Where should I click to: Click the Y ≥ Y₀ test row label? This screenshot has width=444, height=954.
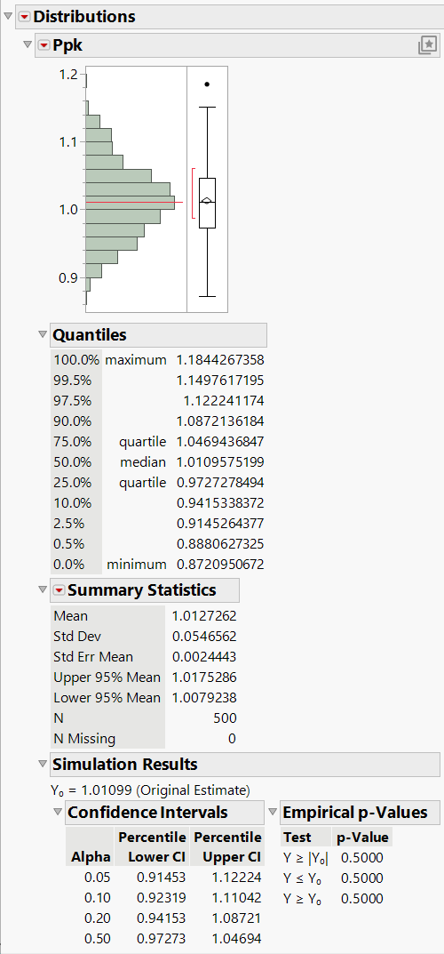coord(303,899)
